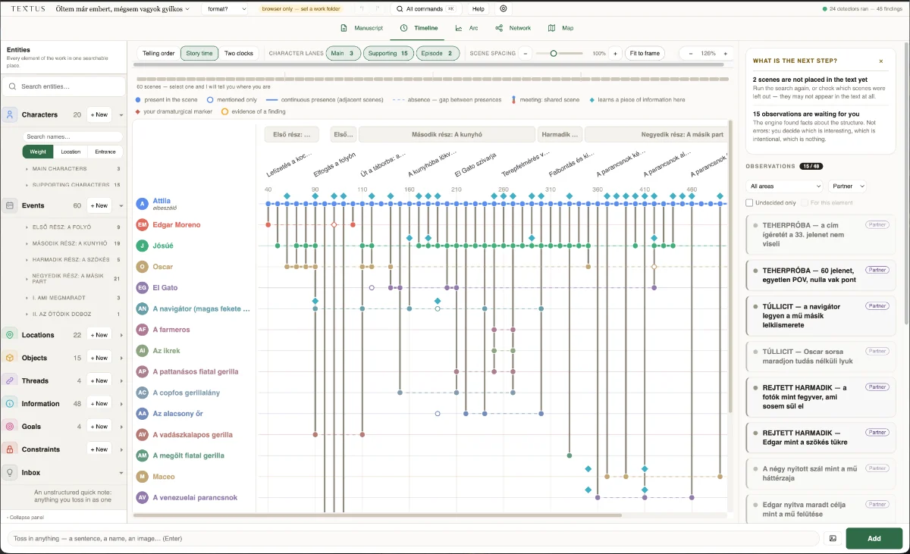Open the settings gear icon next to Help
910x554 pixels.
(504, 9)
